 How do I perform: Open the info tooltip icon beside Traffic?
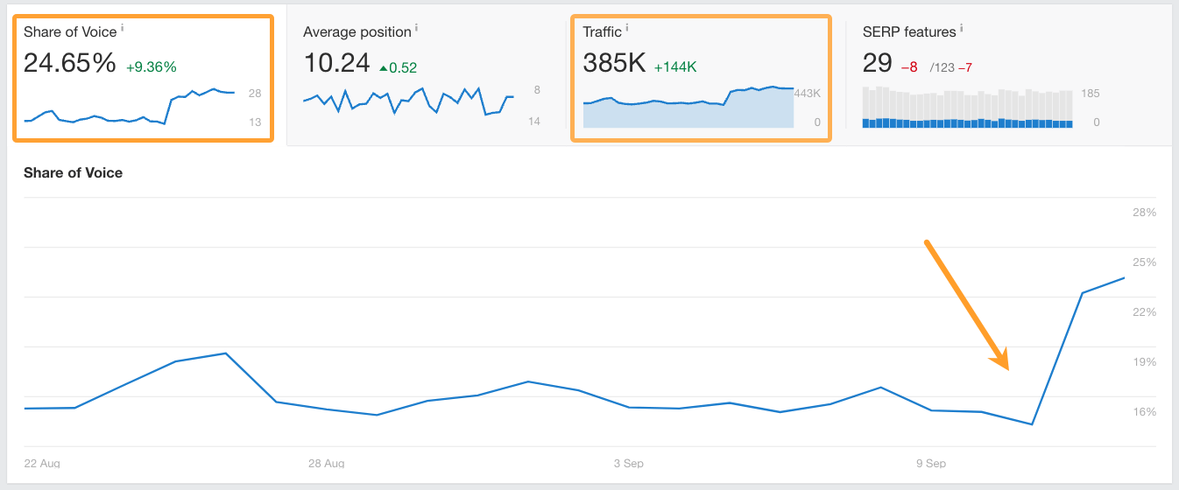[627, 29]
